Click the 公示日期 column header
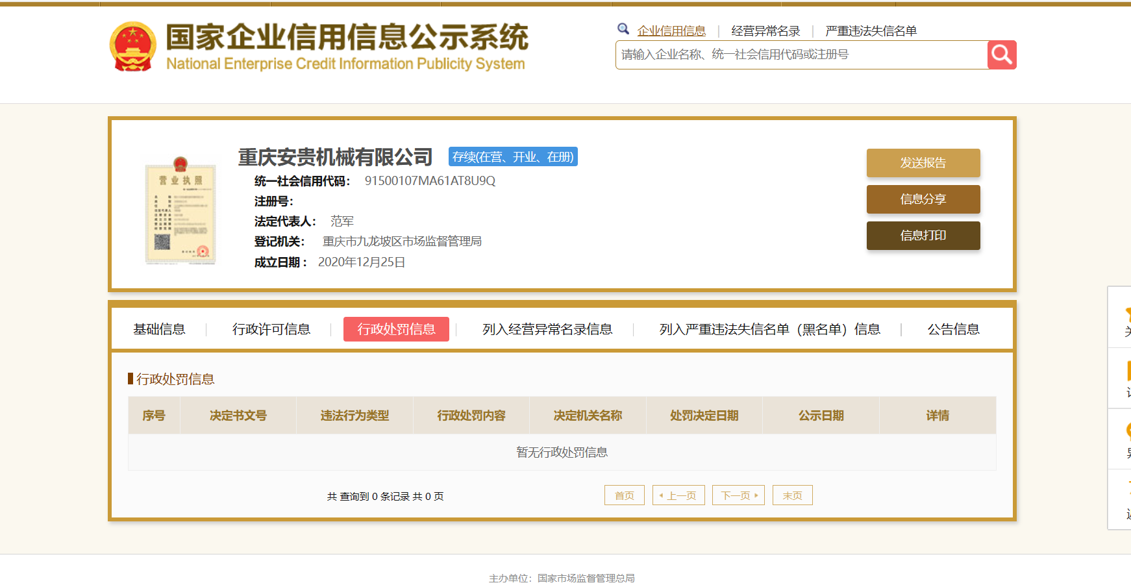 pyautogui.click(x=821, y=416)
